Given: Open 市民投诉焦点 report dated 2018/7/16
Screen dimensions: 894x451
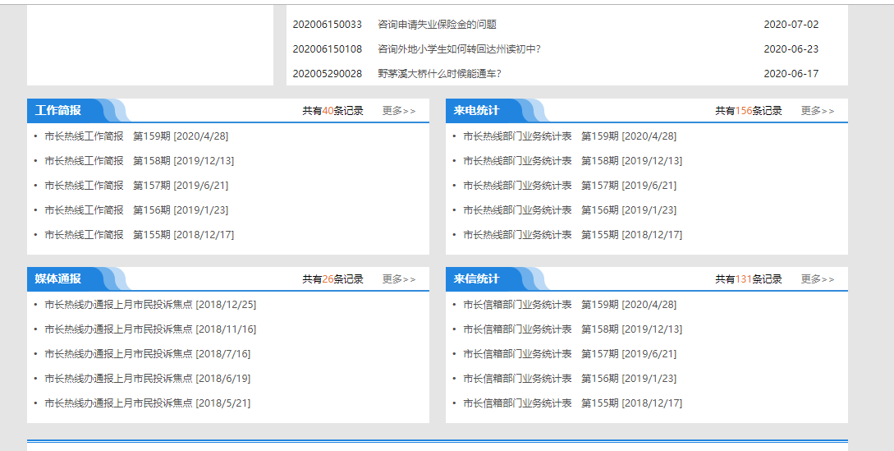Looking at the screenshot, I should point(147,354).
